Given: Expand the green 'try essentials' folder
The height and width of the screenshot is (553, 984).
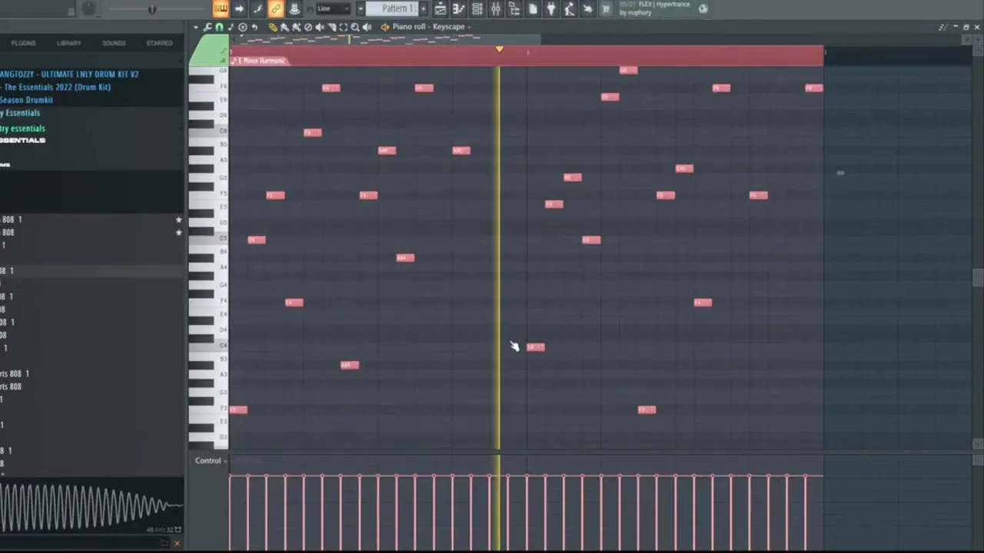Looking at the screenshot, I should point(22,128).
